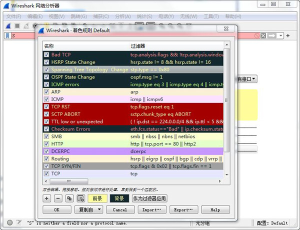Click 配置: Default in status bar
The width and height of the screenshot is (300, 230).
coord(272,223)
